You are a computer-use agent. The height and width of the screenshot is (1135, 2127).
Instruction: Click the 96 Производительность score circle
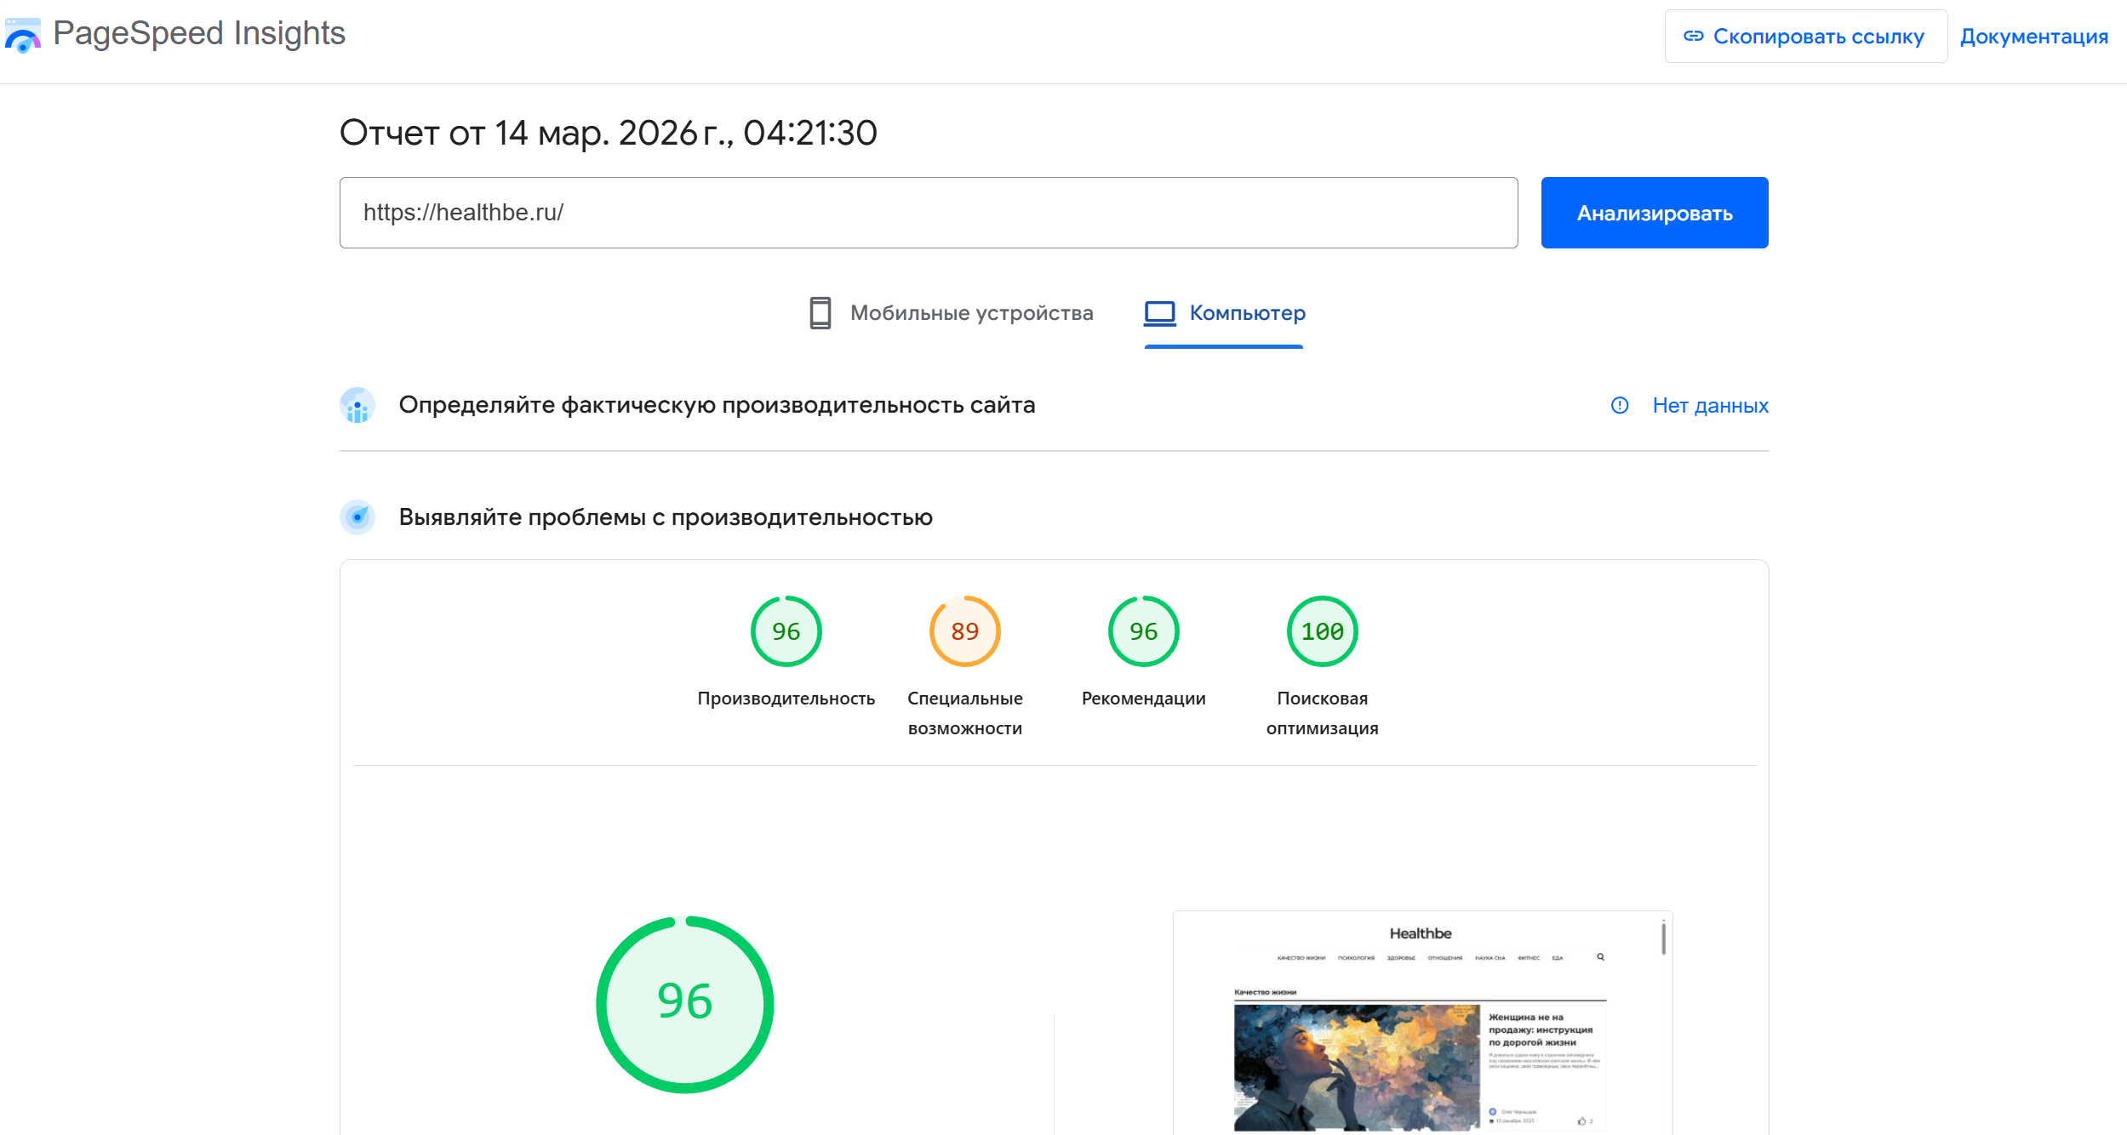(786, 630)
